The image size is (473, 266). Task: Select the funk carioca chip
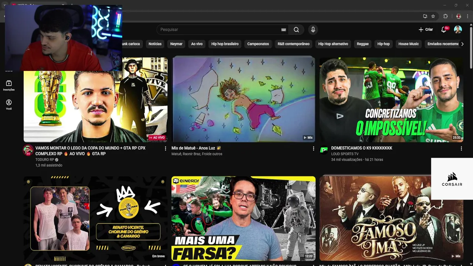click(x=132, y=44)
